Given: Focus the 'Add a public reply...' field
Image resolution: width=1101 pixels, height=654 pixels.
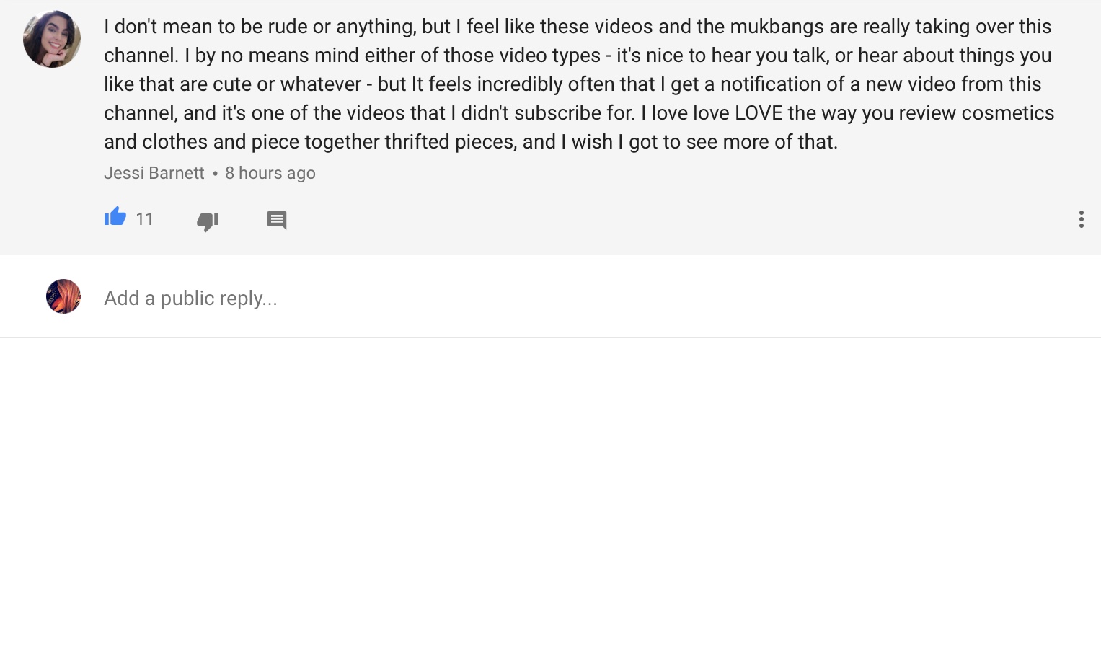Looking at the screenshot, I should pos(433,299).
